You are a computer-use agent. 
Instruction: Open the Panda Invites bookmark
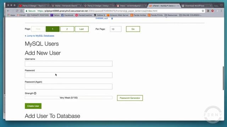[138, 15]
